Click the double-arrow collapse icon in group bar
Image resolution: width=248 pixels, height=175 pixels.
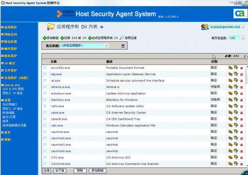(123, 46)
